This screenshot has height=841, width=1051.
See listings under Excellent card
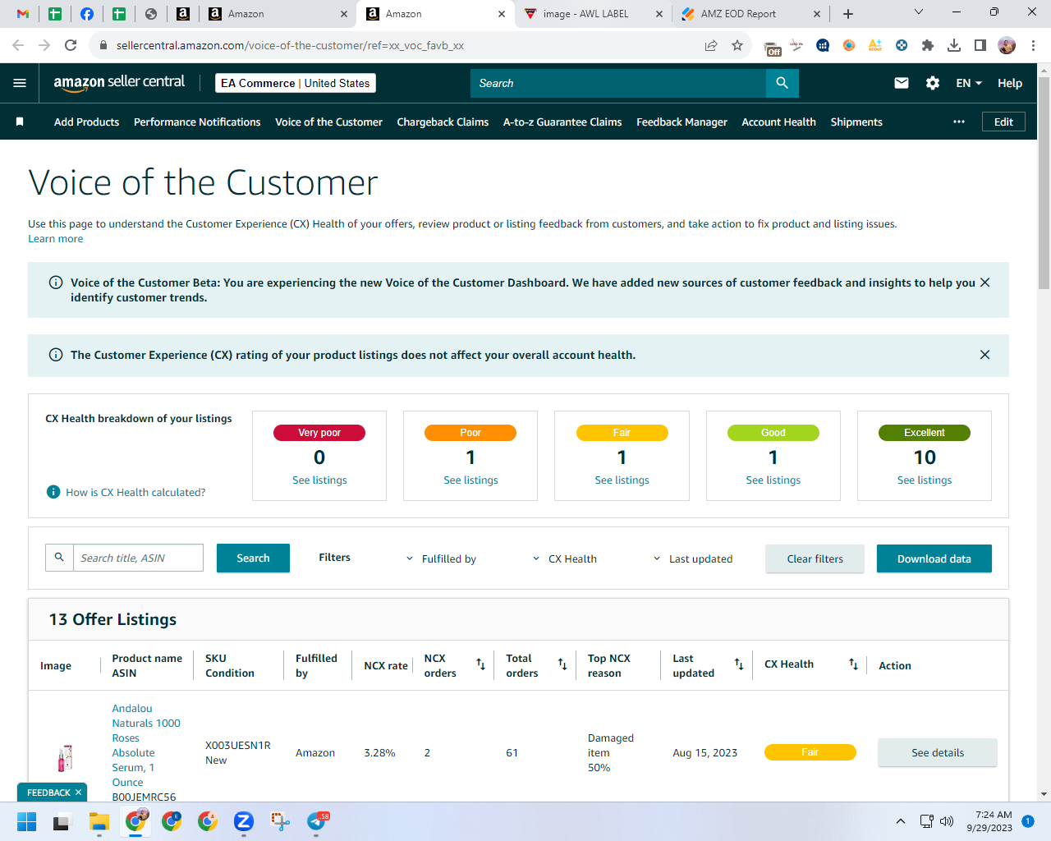click(925, 480)
